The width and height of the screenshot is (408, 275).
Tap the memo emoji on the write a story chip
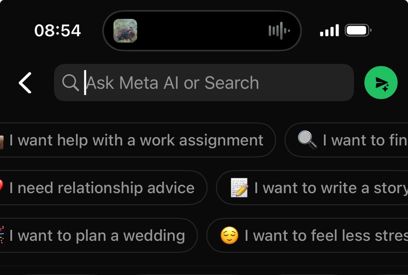point(239,187)
